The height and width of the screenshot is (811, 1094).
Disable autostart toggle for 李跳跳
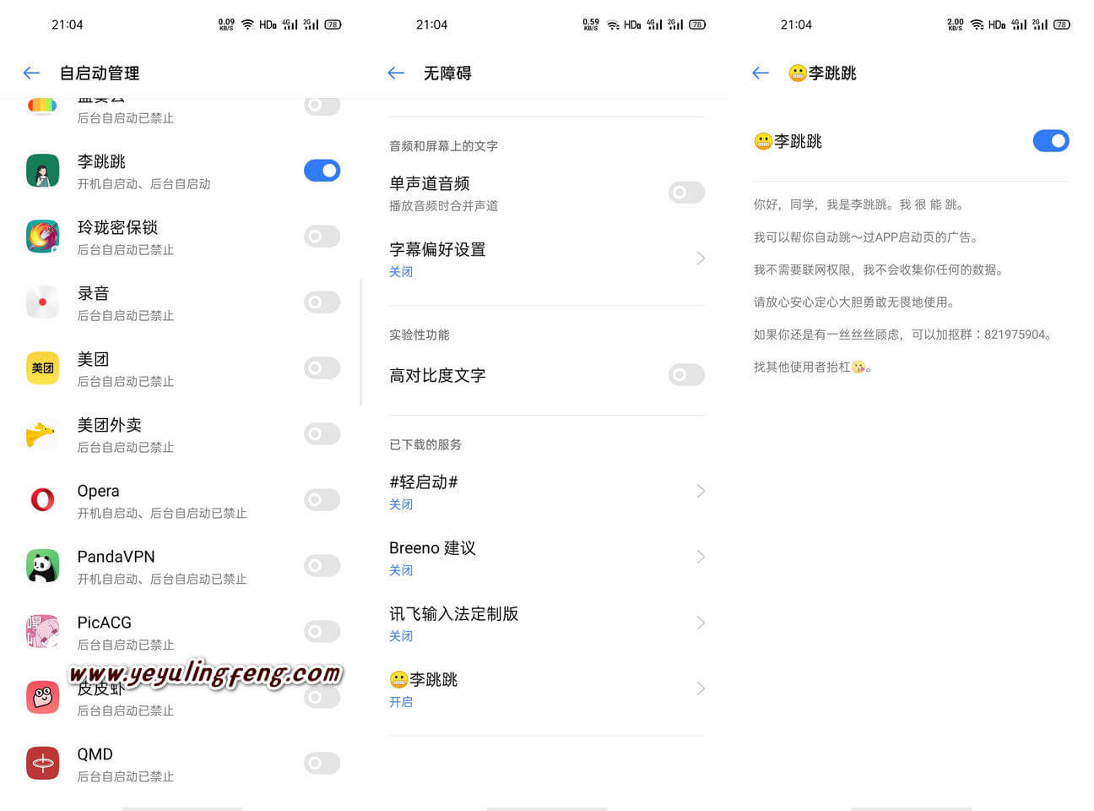tap(322, 171)
